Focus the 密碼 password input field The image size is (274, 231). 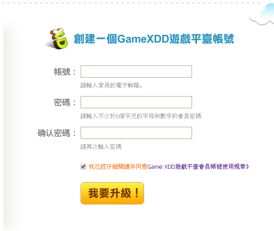136,102
